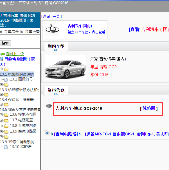Click folder icon above 13.9.35停车辅助系统
The height and width of the screenshot is (170, 169).
click(6, 137)
